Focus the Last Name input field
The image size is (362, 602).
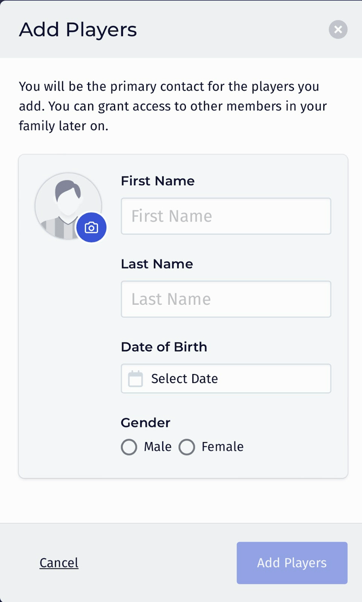point(226,299)
